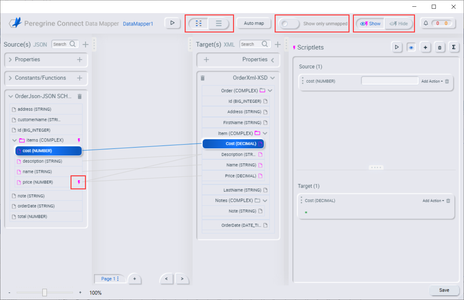Viewport: 464px width, 300px height.
Task: Click the source cost value input
Action: click(390, 81)
